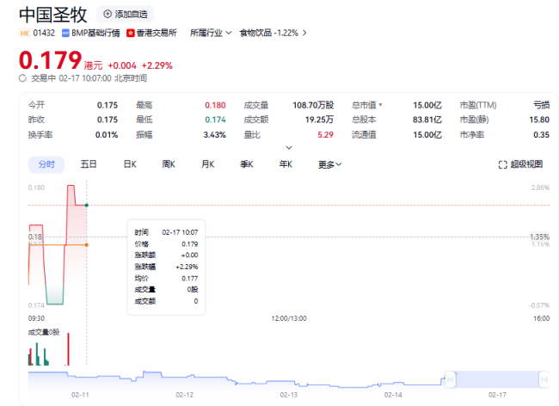Click the right range slider handle
Screen dimensions: 559x406
[544, 379]
